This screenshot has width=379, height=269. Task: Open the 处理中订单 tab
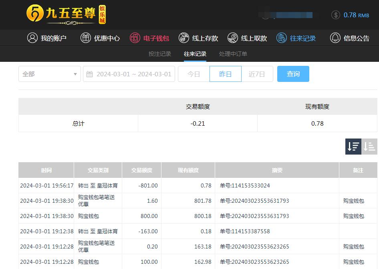coord(233,54)
